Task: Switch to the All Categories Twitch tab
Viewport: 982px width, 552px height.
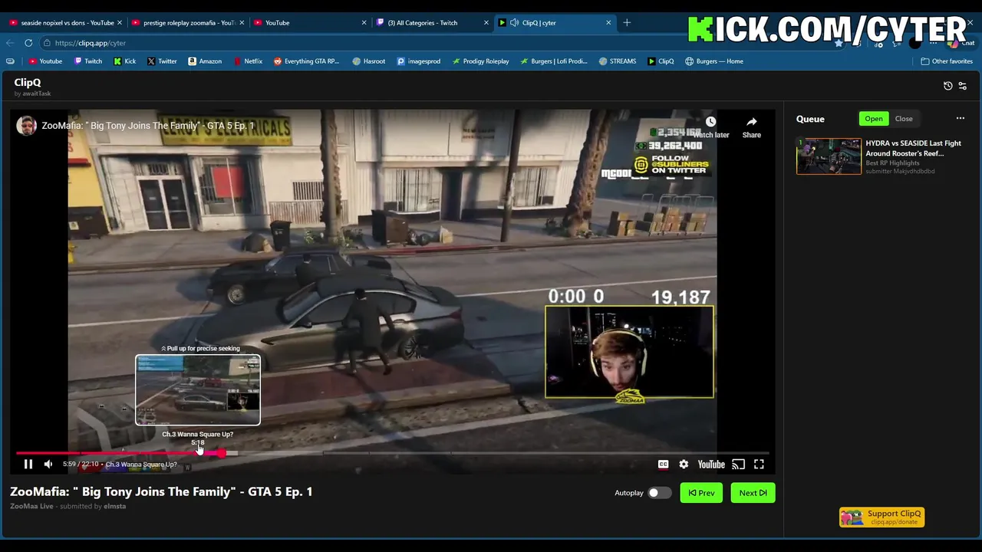Action: [x=431, y=23]
